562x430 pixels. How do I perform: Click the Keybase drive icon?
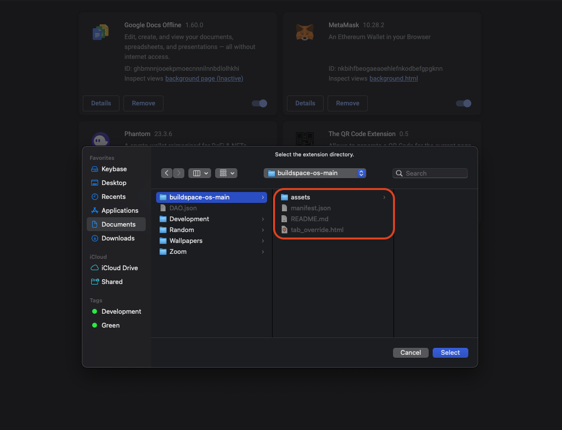pyautogui.click(x=95, y=169)
